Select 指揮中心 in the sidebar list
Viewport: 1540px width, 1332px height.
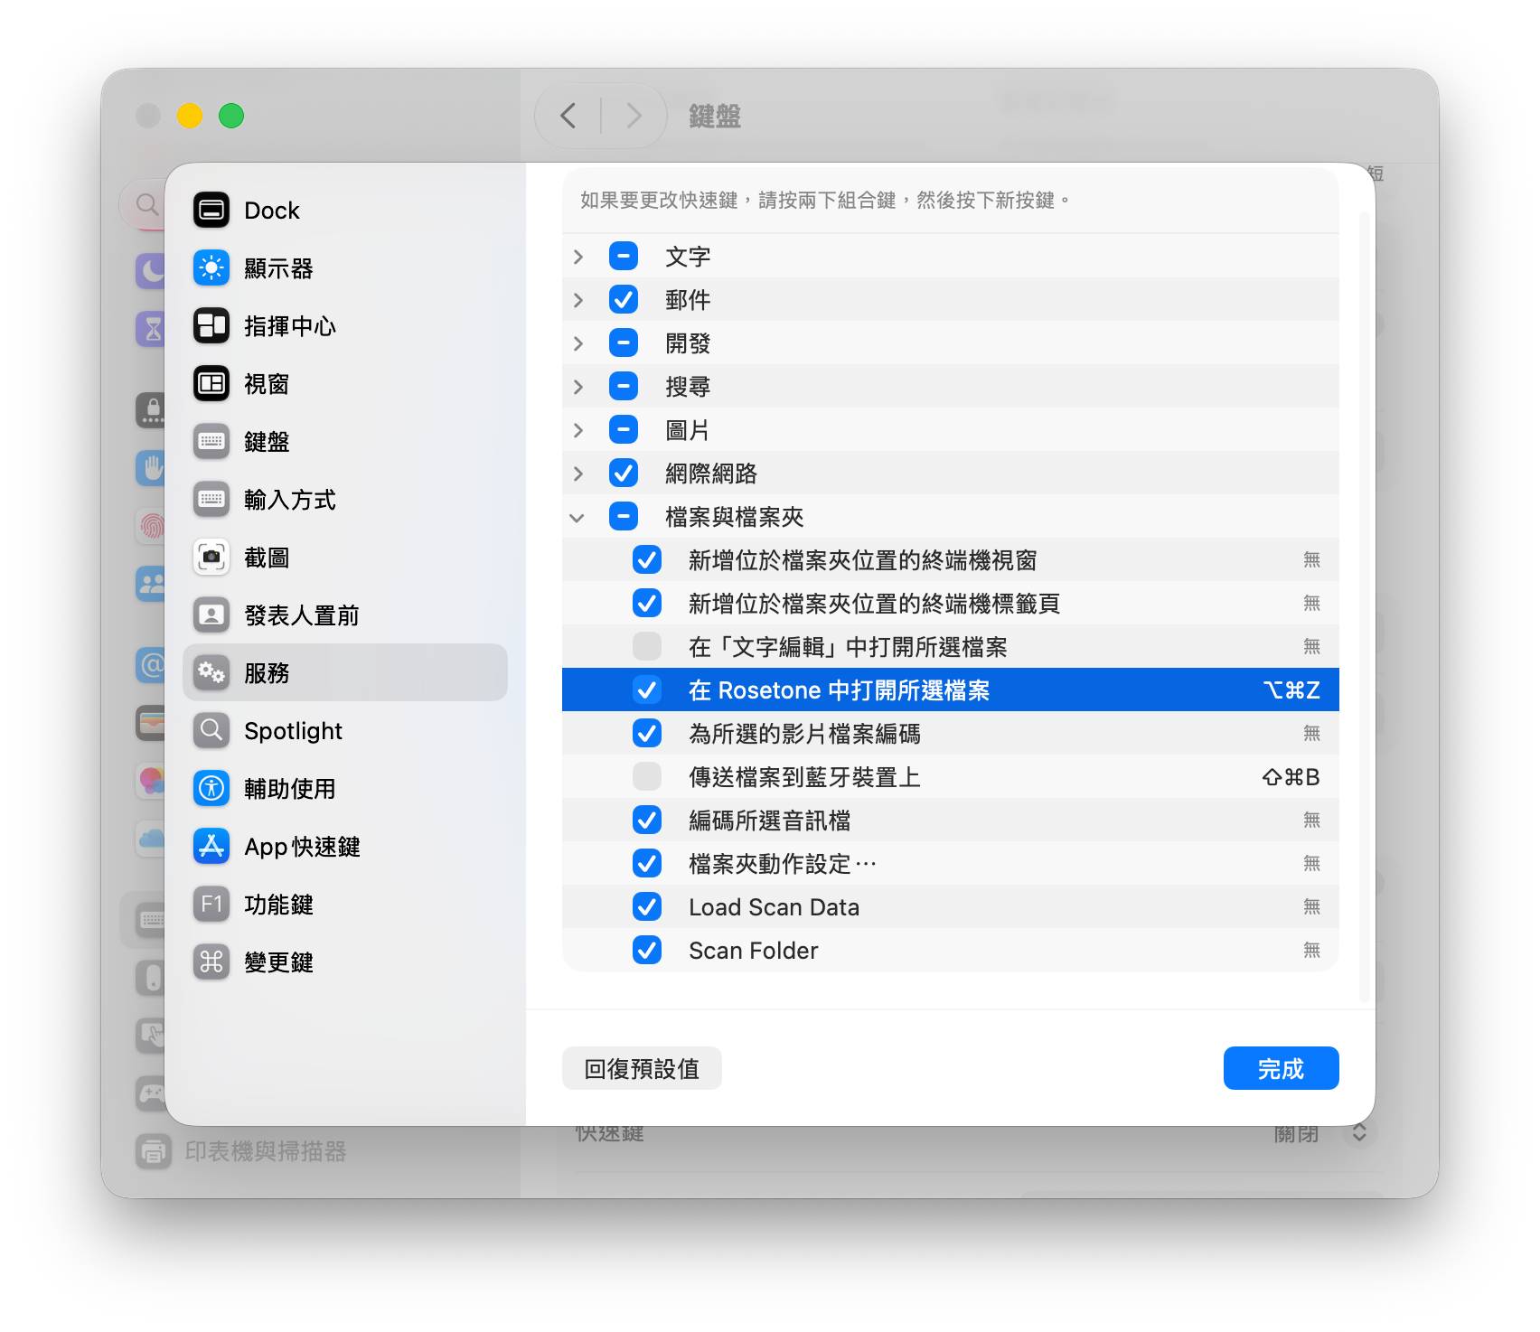(345, 326)
